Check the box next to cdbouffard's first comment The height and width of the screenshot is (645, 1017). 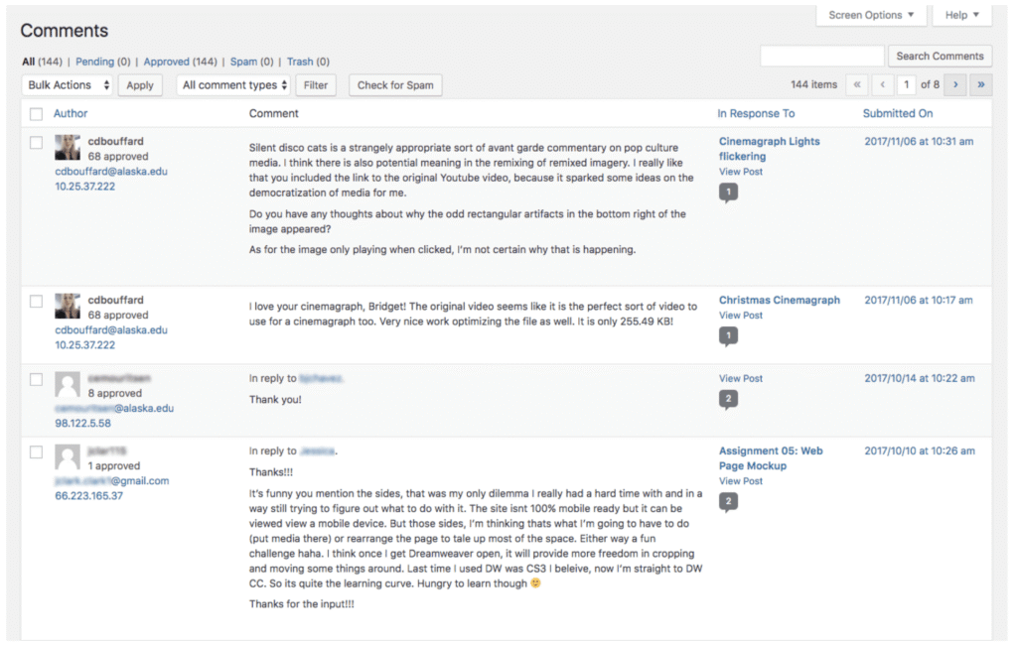[x=36, y=141]
